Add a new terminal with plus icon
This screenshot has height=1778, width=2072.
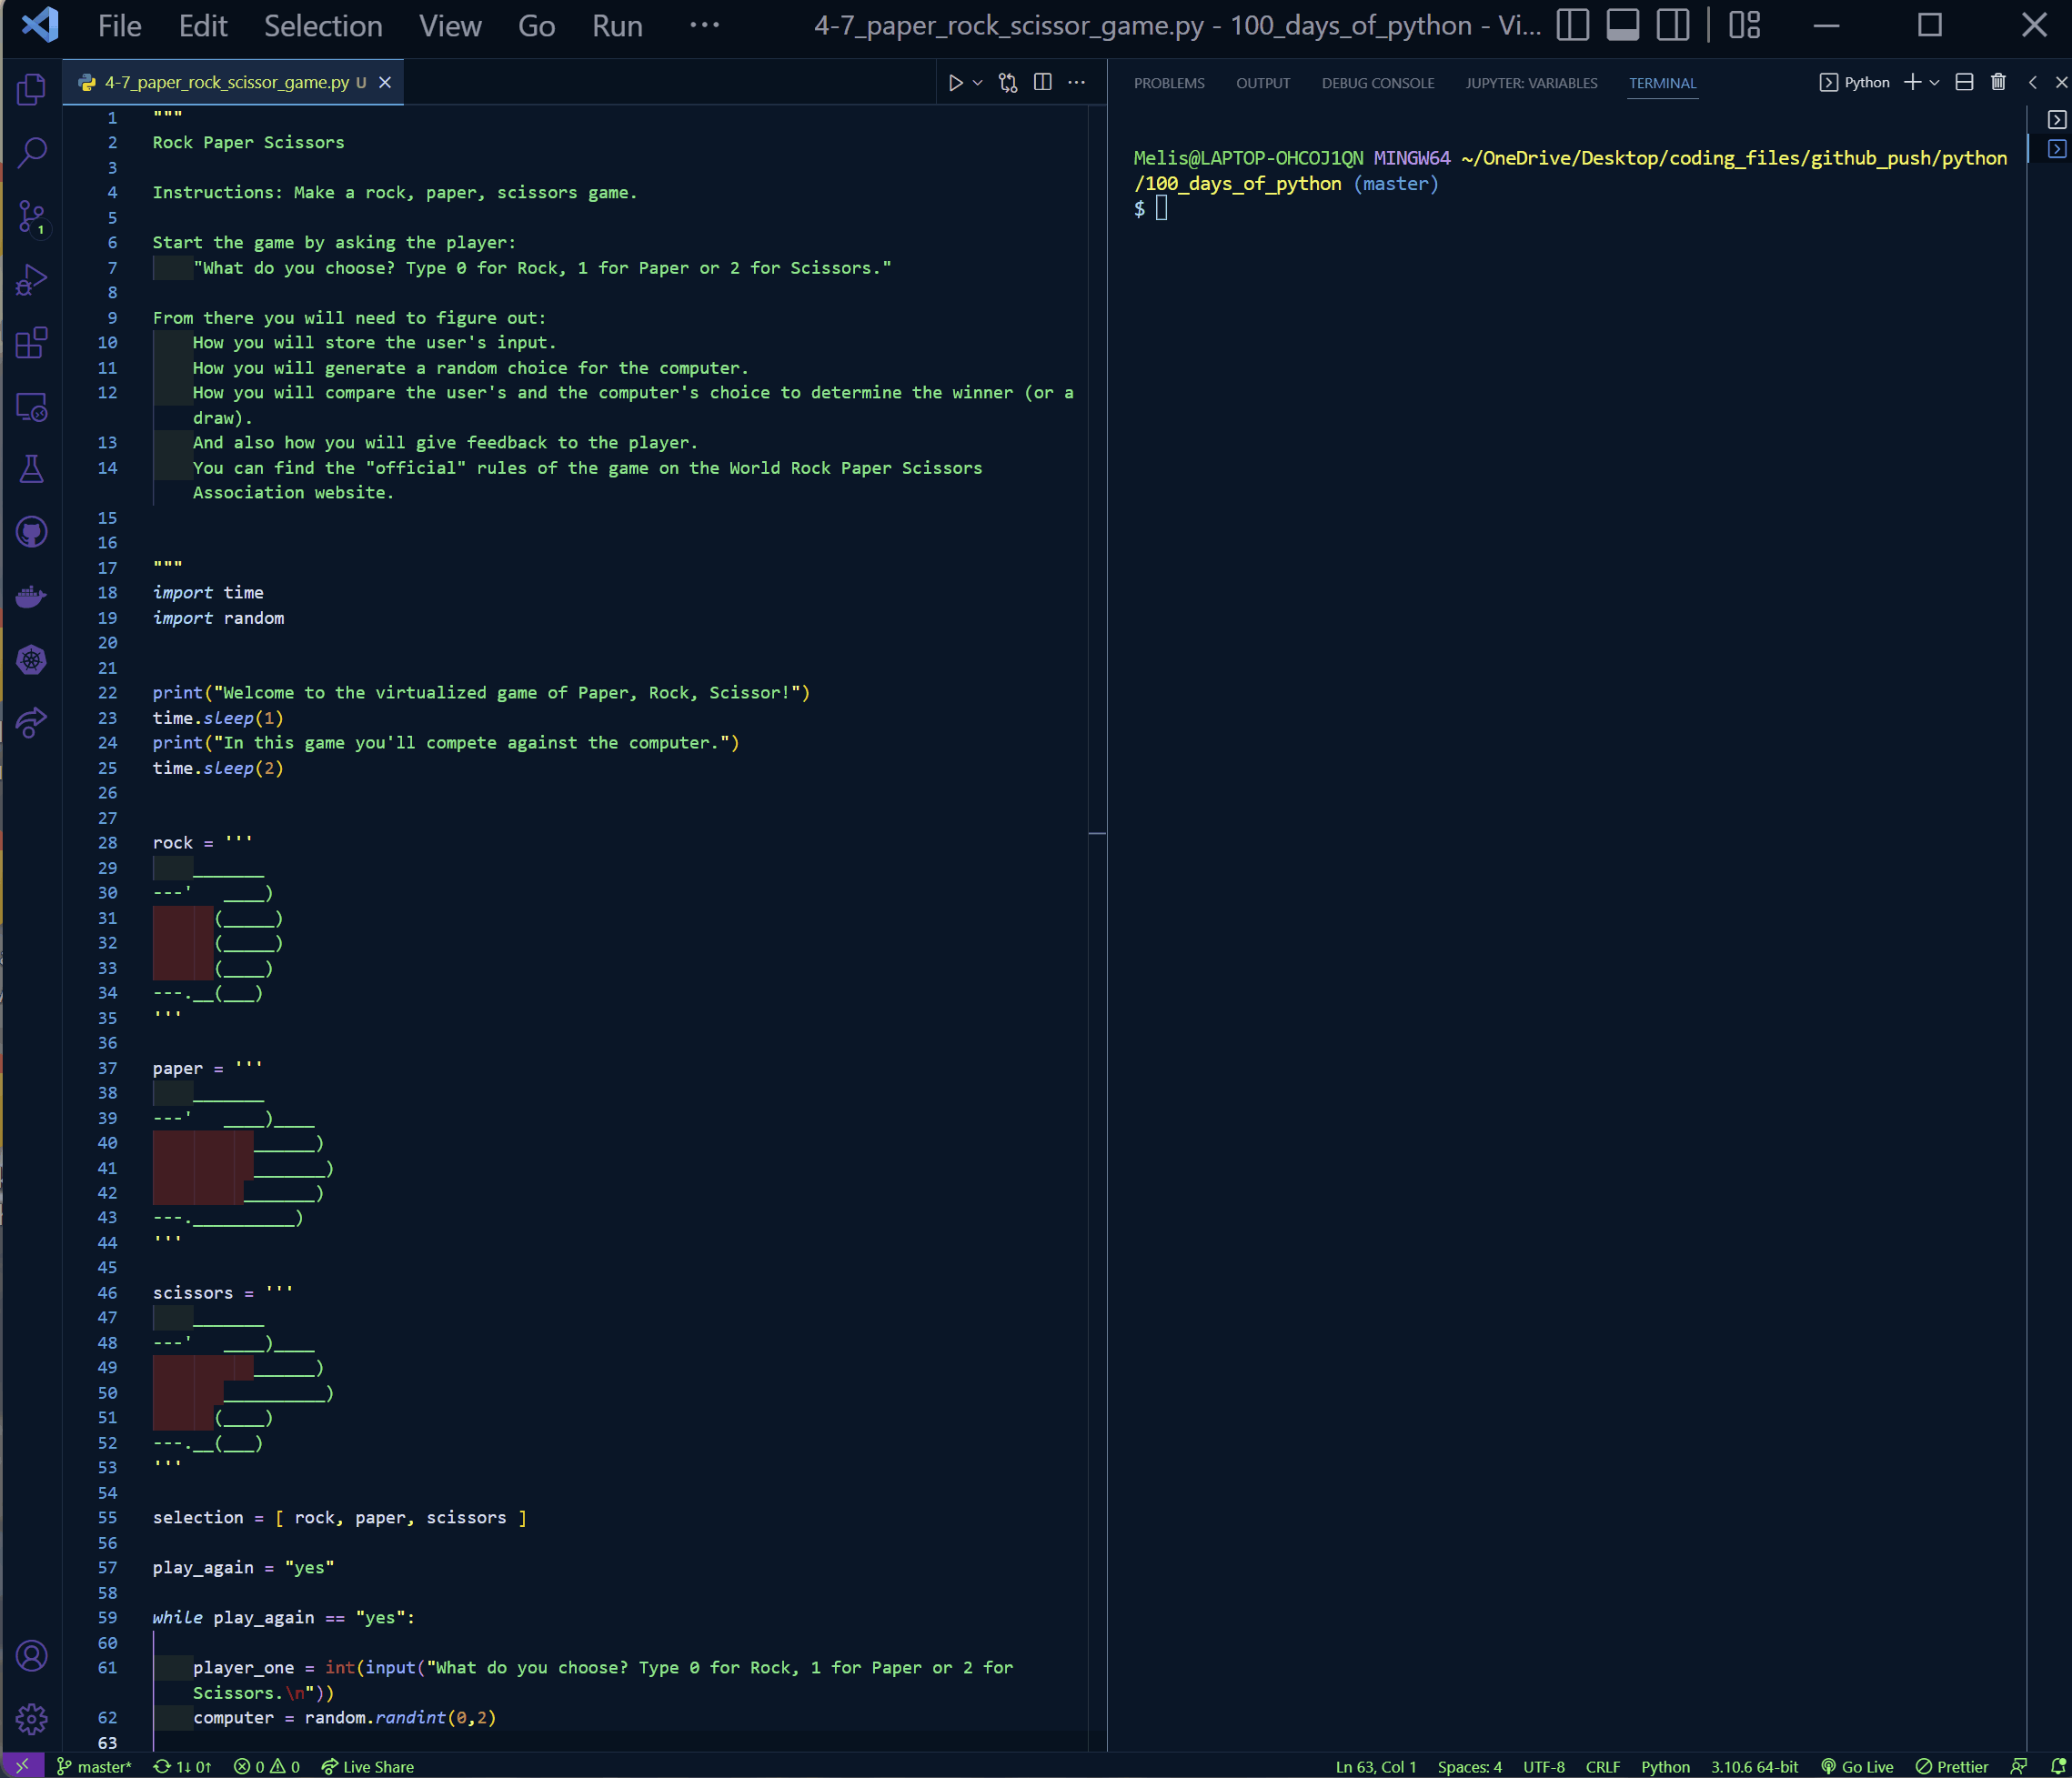[1913, 82]
